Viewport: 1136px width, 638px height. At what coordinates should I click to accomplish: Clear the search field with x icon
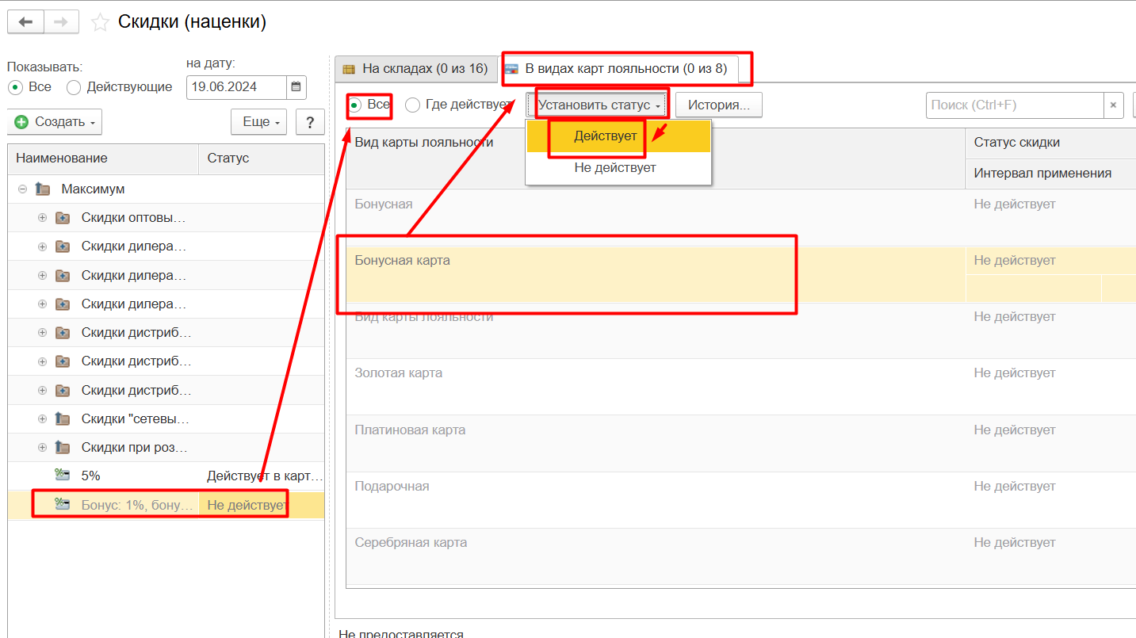click(1113, 105)
